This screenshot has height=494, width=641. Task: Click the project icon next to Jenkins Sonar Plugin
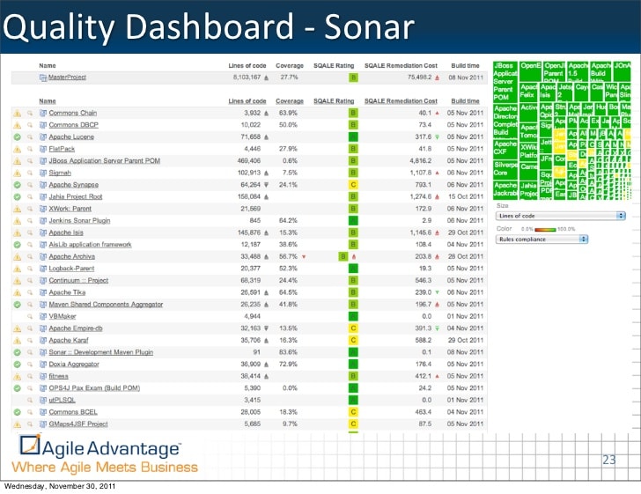tap(42, 221)
